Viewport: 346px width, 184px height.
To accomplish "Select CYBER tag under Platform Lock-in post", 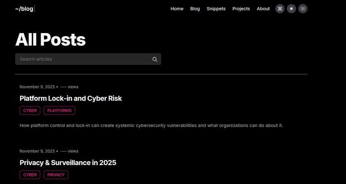I will pos(30,110).
